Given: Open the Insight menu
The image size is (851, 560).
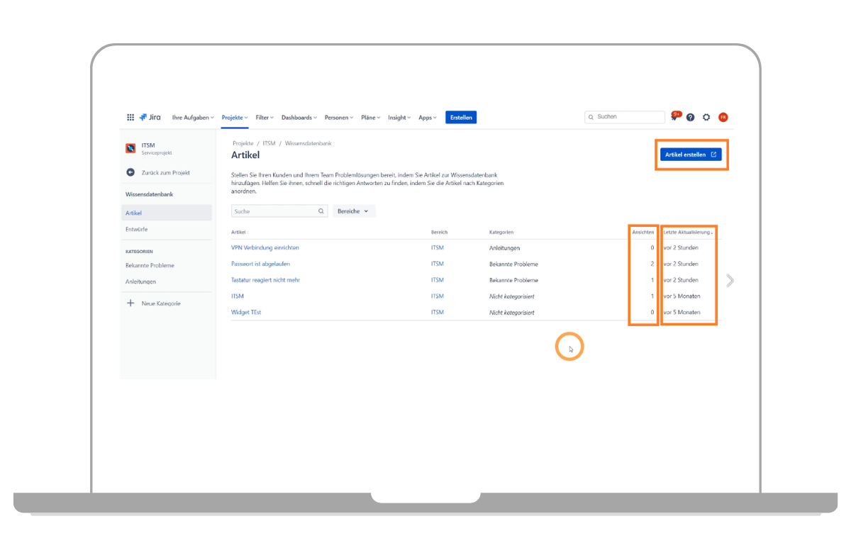Looking at the screenshot, I should click(399, 118).
